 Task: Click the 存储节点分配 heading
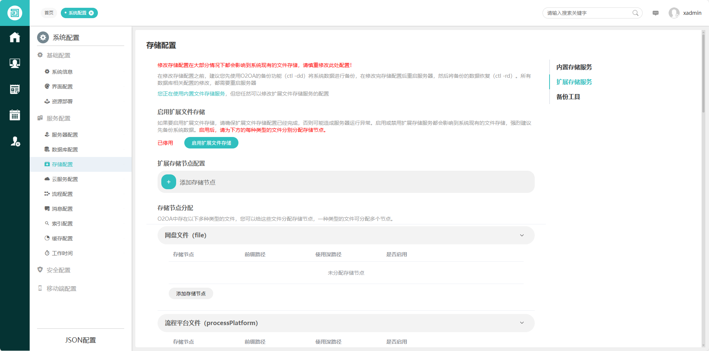175,208
